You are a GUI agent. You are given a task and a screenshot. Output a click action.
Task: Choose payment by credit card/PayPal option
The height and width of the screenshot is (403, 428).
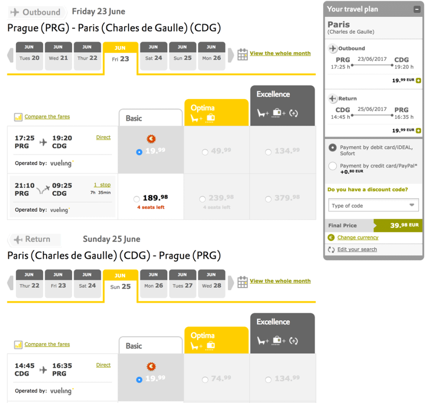pos(333,166)
